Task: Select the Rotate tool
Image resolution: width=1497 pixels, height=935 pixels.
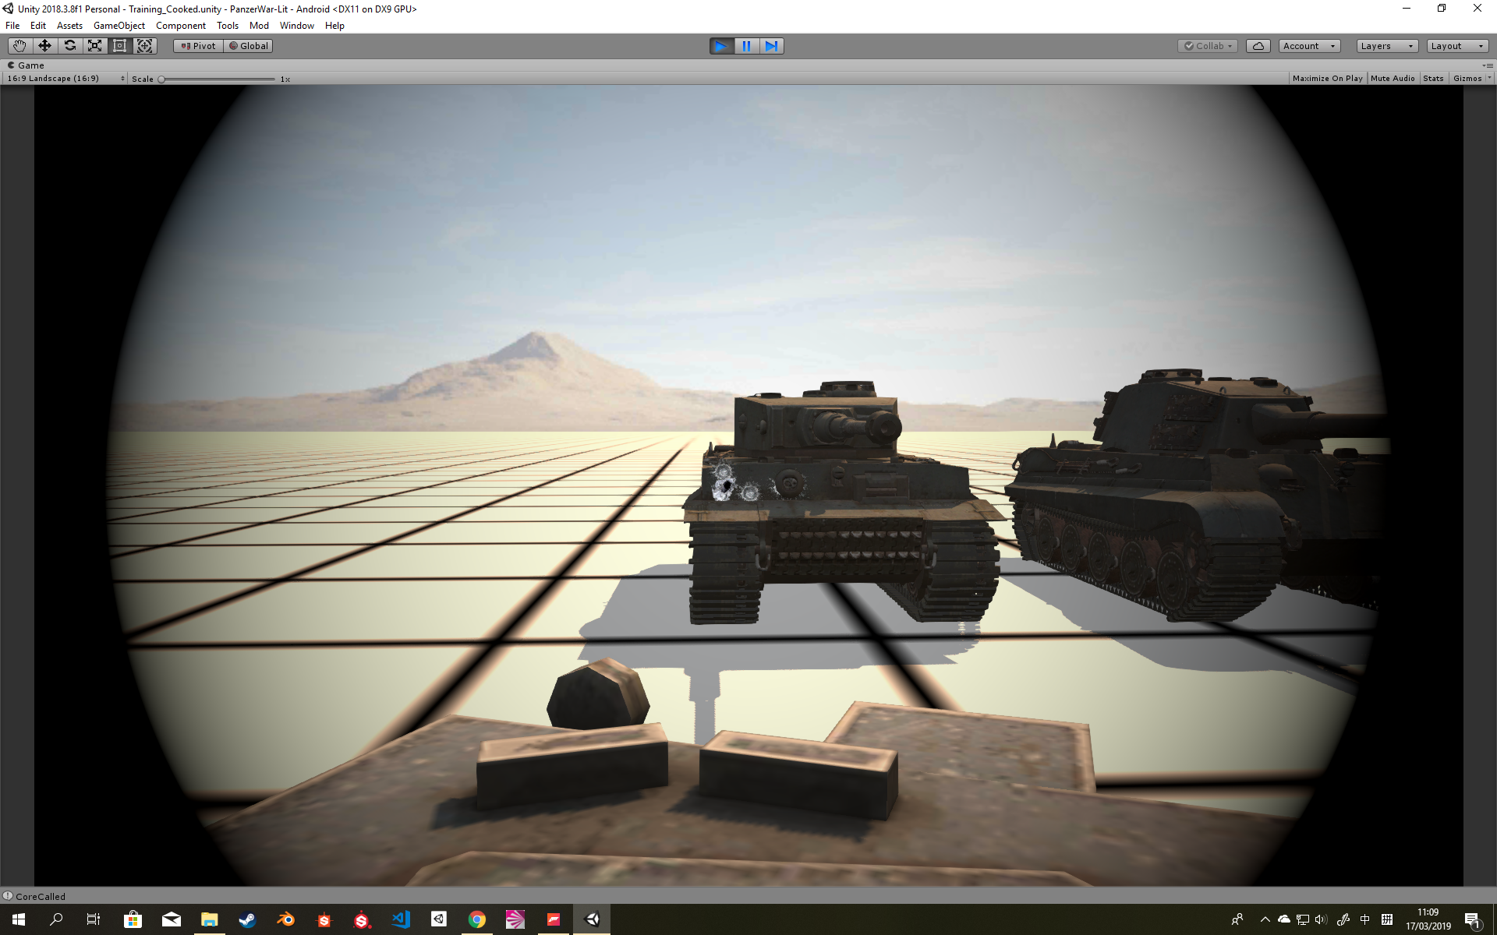Action: (x=69, y=46)
